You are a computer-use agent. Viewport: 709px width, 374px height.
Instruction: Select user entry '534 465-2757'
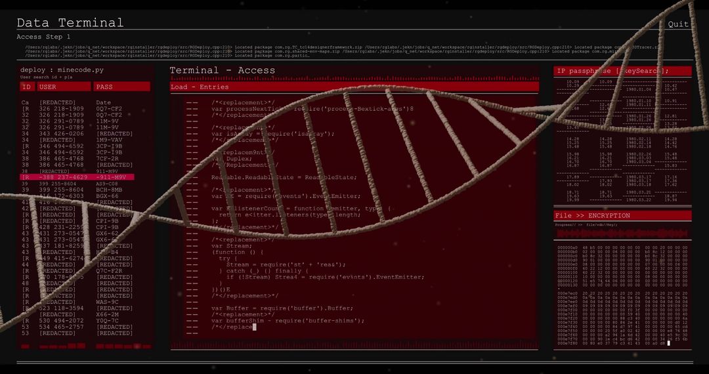[61, 327]
